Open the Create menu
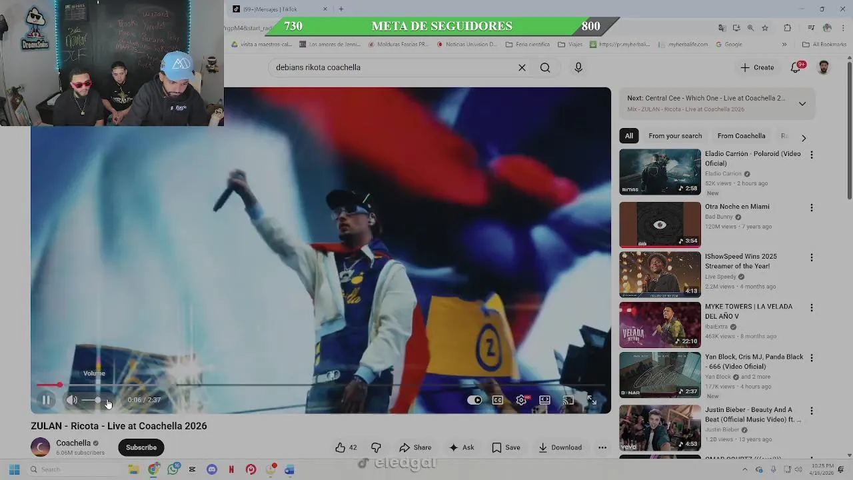The image size is (853, 480). click(x=757, y=67)
